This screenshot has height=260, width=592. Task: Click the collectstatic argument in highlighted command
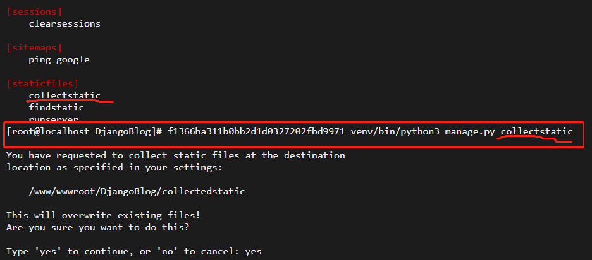536,131
